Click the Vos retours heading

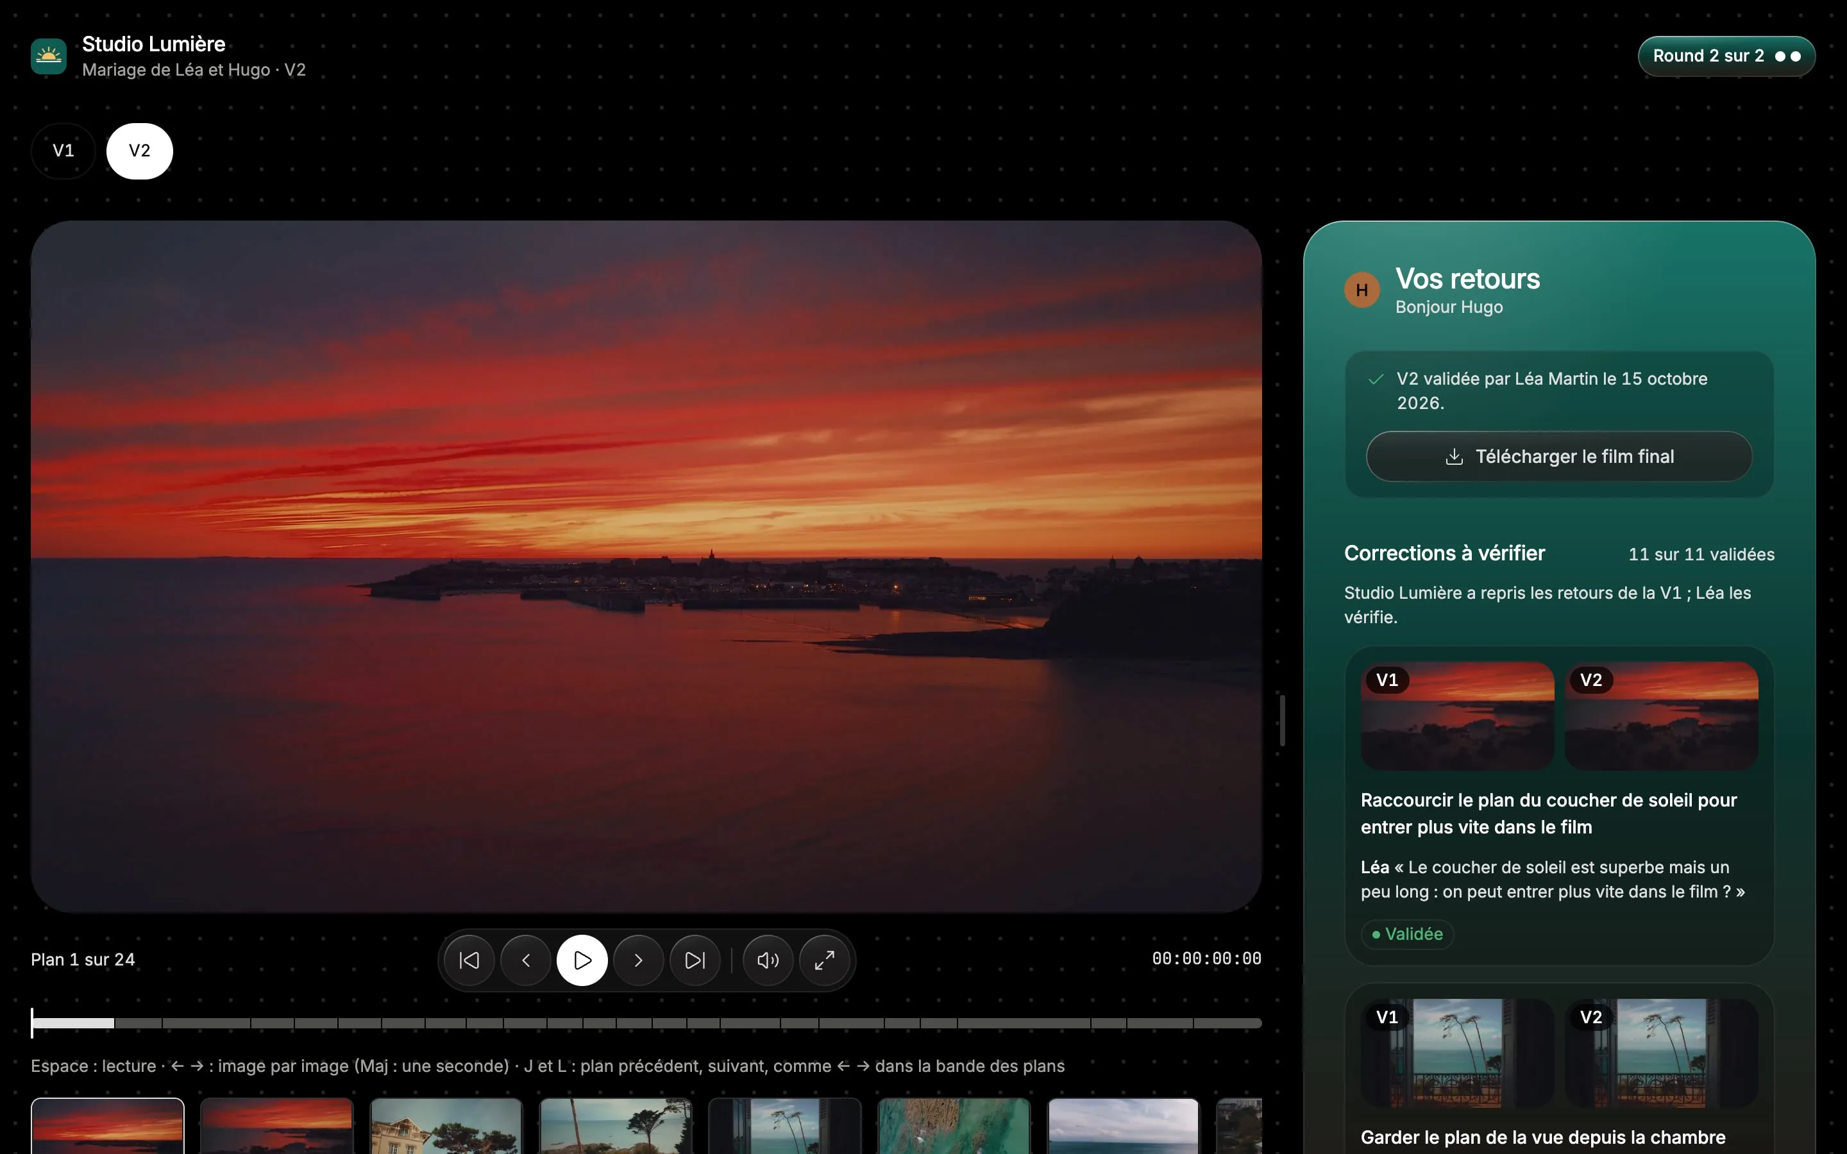(x=1468, y=280)
